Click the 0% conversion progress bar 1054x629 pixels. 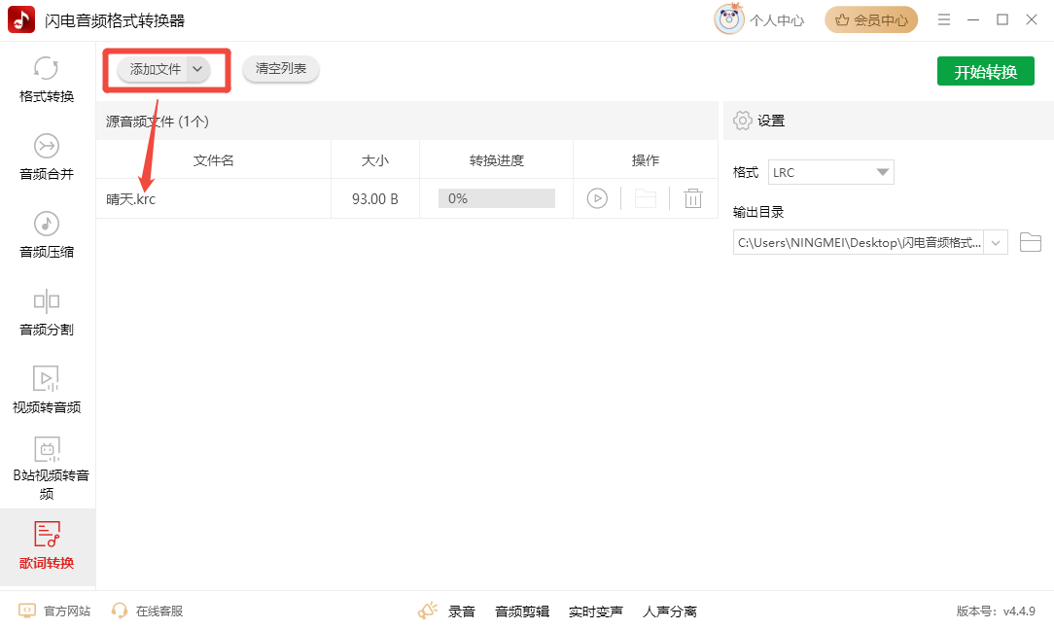(x=496, y=198)
